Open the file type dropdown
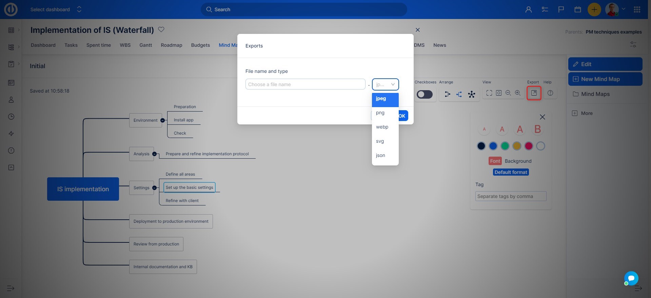The height and width of the screenshot is (298, 651). coord(385,84)
